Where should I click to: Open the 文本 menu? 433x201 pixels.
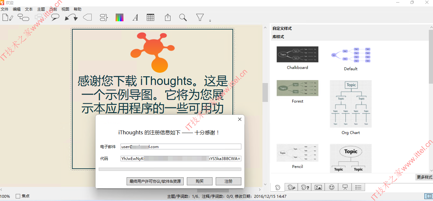tap(29, 9)
